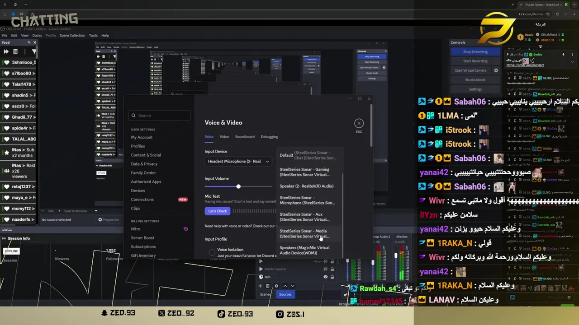The image size is (579, 325).
Task: Move the source up with the up arrow
Action: tap(285, 286)
